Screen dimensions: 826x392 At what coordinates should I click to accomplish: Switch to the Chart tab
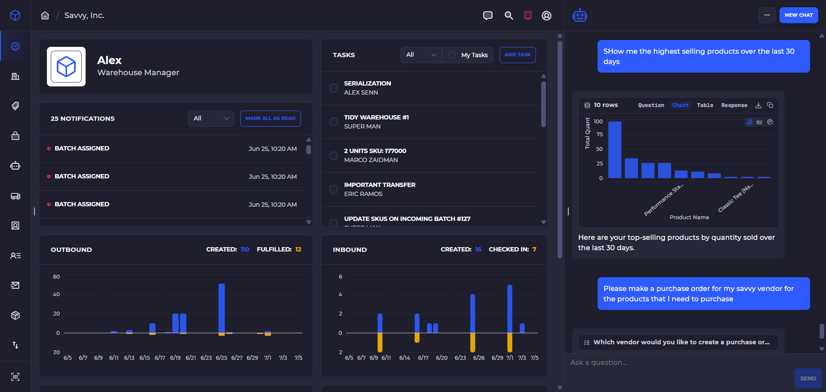tap(680, 105)
